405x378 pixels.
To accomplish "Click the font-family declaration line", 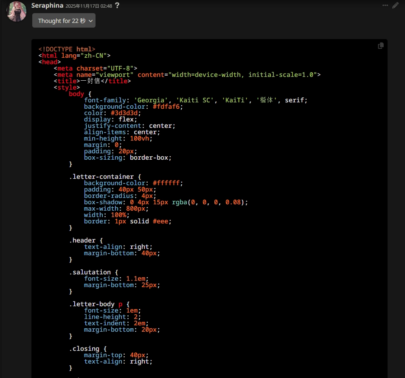I will click(x=195, y=100).
